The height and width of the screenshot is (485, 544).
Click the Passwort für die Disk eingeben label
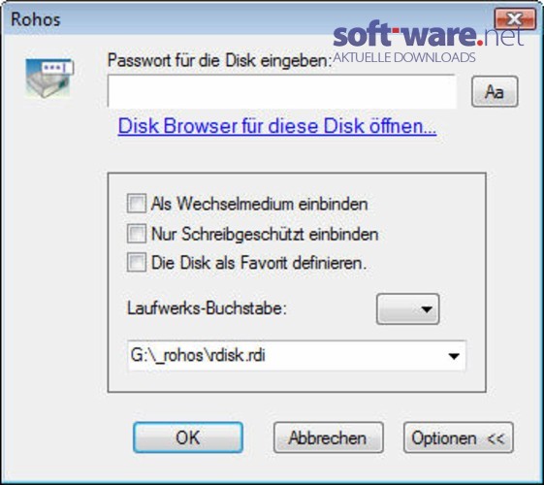click(x=219, y=60)
